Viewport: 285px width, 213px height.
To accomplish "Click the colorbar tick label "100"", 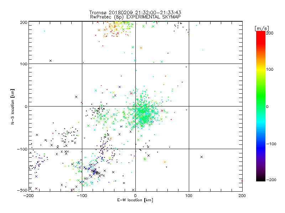I will tap(270, 69).
